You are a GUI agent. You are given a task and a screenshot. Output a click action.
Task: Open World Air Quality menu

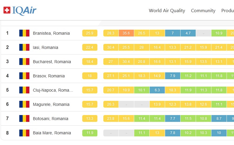click(x=167, y=11)
